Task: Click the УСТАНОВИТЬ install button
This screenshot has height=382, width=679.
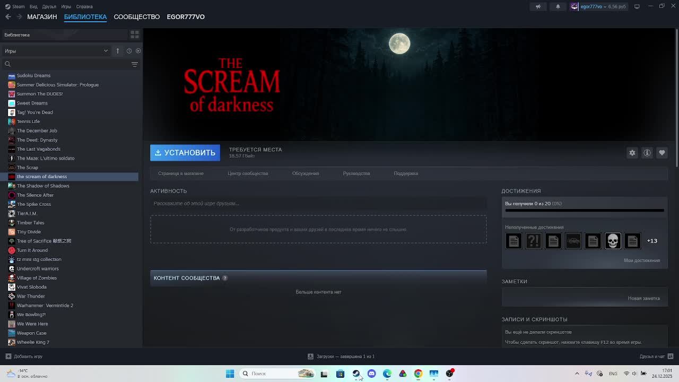Action: point(185,153)
